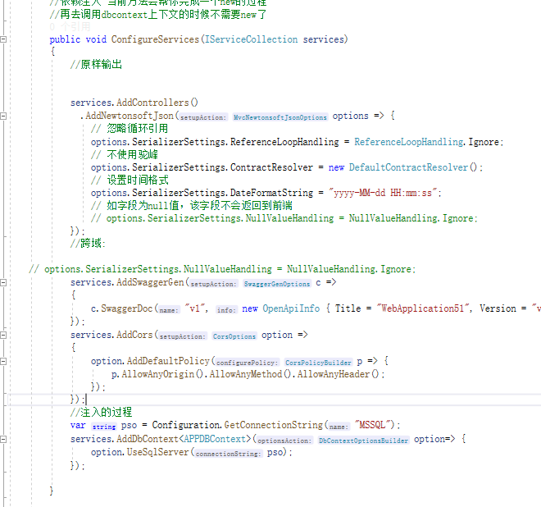
Task: Click the "MSSQL" string literal
Action: (375, 425)
